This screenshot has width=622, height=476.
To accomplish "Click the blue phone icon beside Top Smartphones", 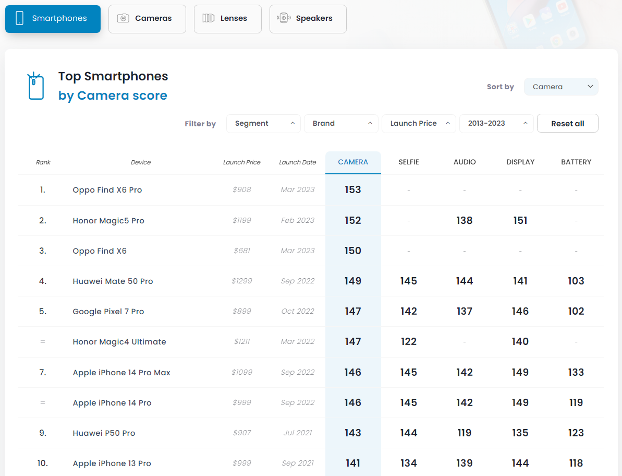I will click(x=35, y=86).
